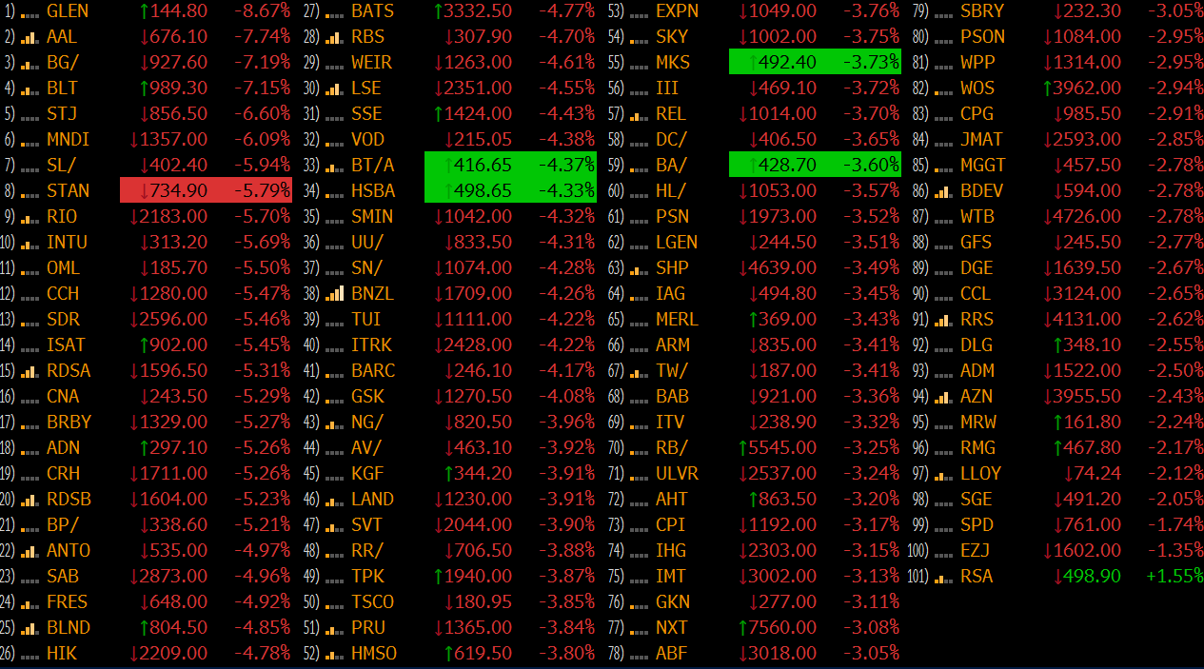
Task: Select the SBRY ticker symbol
Action: (x=982, y=11)
